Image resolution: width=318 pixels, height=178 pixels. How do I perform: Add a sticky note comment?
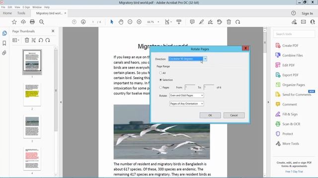pyautogui.click(x=192, y=22)
